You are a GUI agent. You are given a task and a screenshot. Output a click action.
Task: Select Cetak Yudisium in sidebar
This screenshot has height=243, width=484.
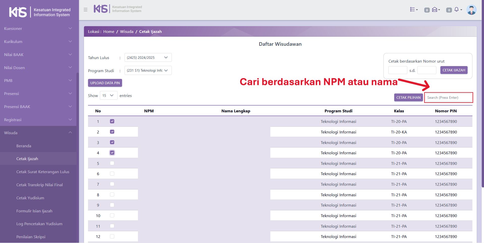(30, 198)
